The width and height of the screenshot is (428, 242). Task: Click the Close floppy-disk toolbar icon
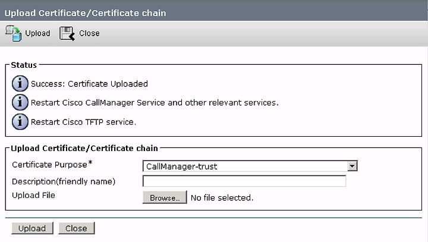[x=67, y=34]
